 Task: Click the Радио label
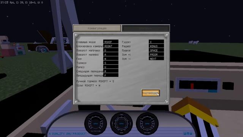point(126,46)
